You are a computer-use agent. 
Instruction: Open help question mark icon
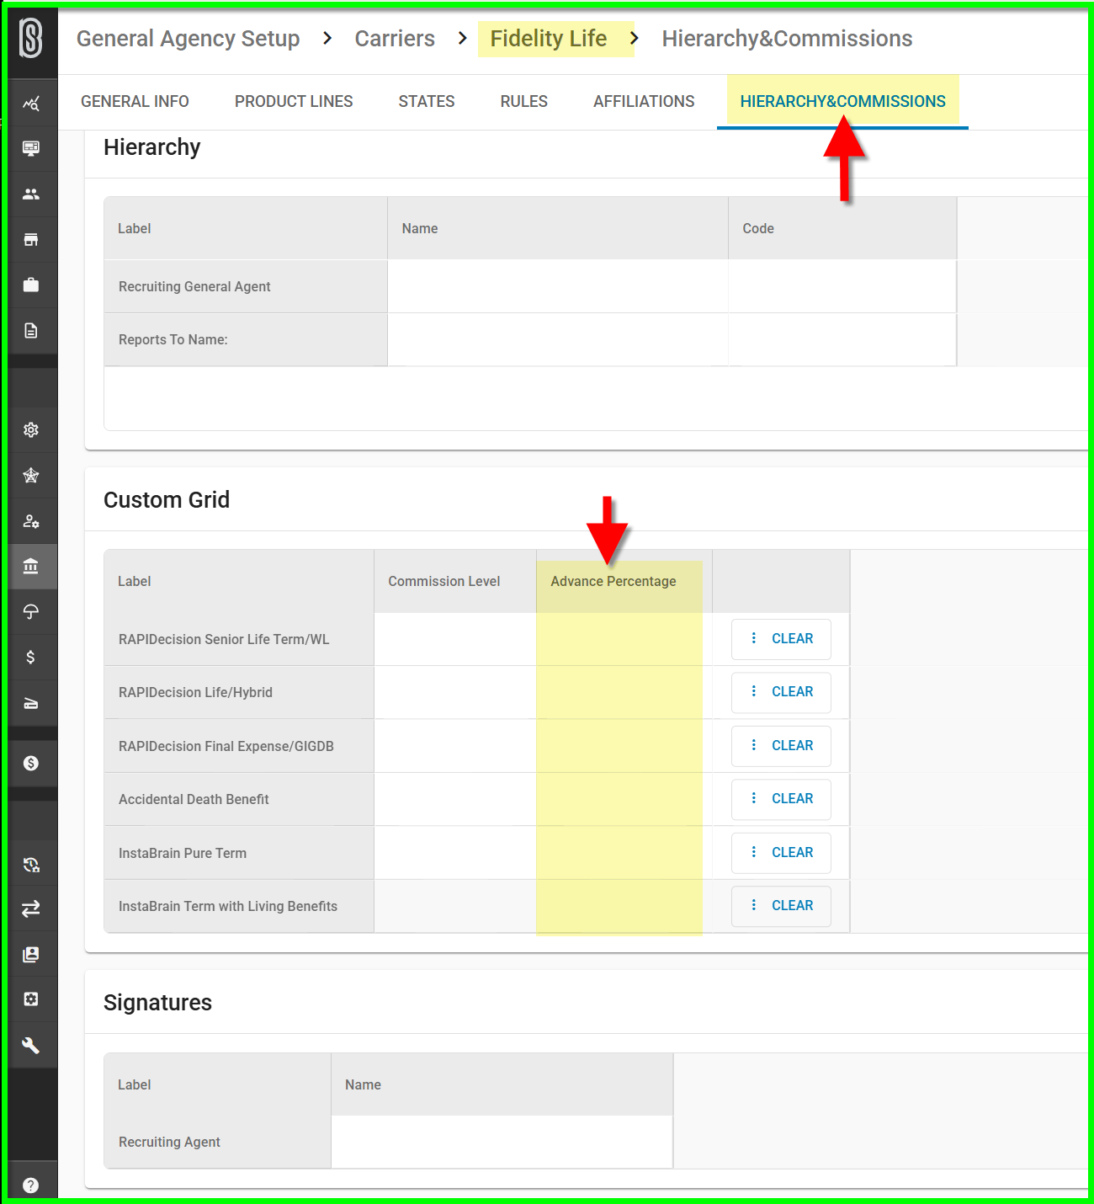[31, 1185]
